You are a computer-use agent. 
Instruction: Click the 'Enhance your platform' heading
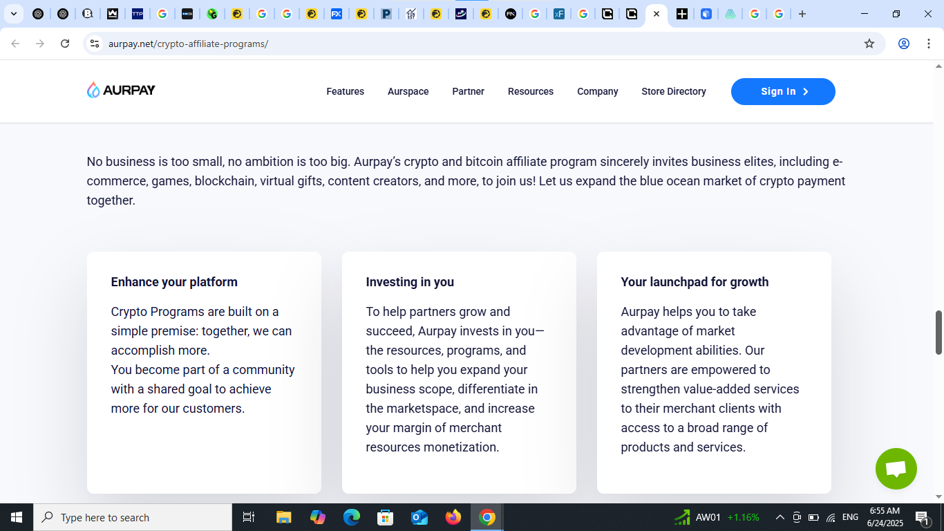pos(174,282)
